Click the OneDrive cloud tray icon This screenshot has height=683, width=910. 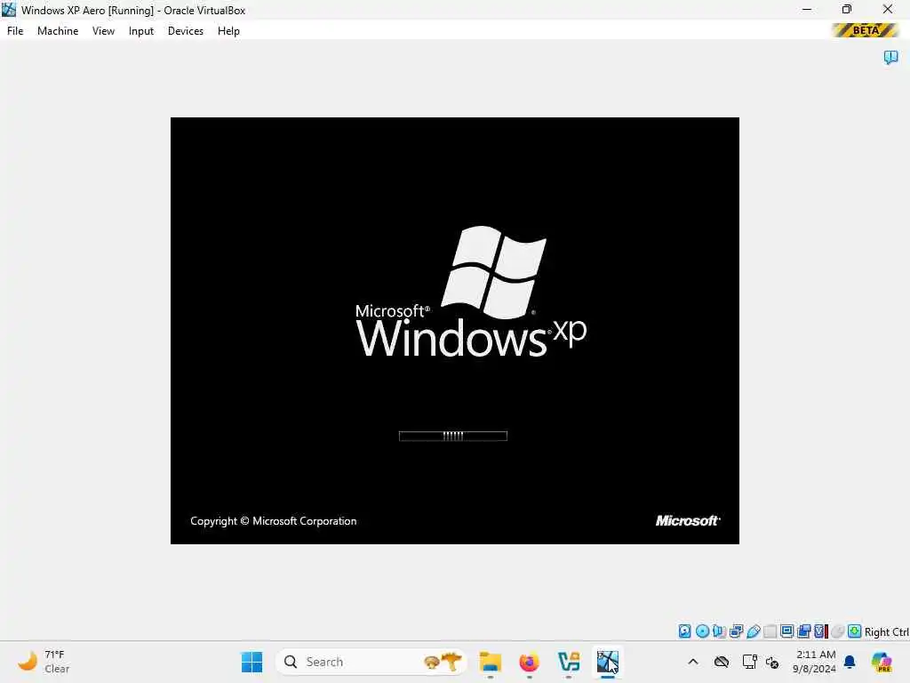pyautogui.click(x=722, y=662)
